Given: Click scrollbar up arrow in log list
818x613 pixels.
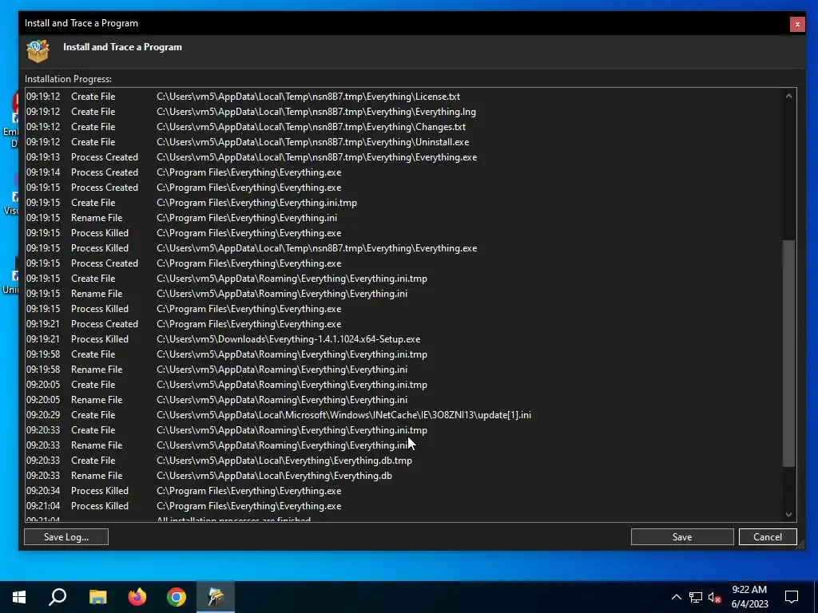Looking at the screenshot, I should coord(788,97).
